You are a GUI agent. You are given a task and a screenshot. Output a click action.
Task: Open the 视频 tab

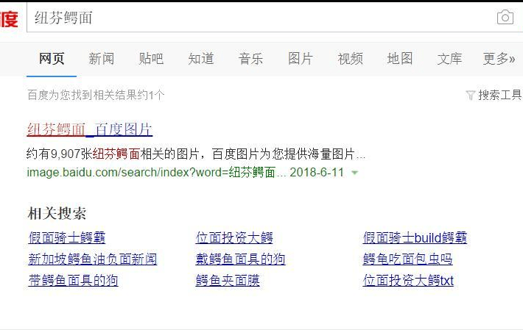pos(350,59)
